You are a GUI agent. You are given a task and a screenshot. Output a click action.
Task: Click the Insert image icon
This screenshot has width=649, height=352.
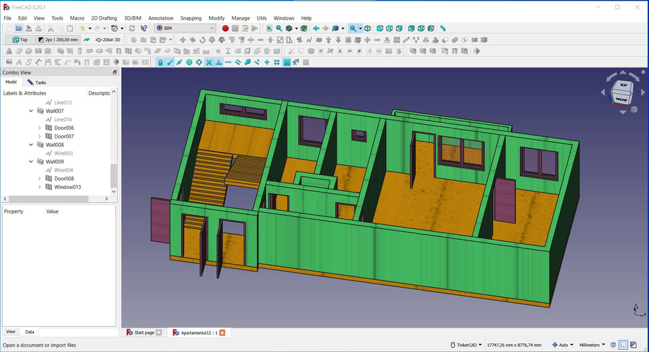[x=9, y=62]
